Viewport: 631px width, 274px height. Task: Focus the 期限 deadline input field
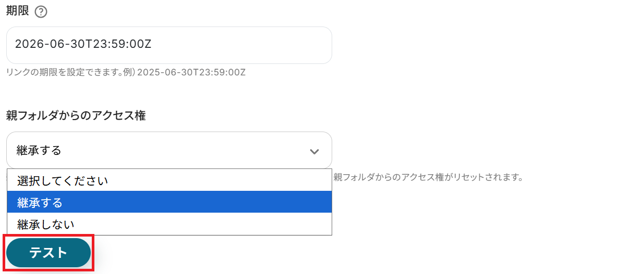coord(169,45)
